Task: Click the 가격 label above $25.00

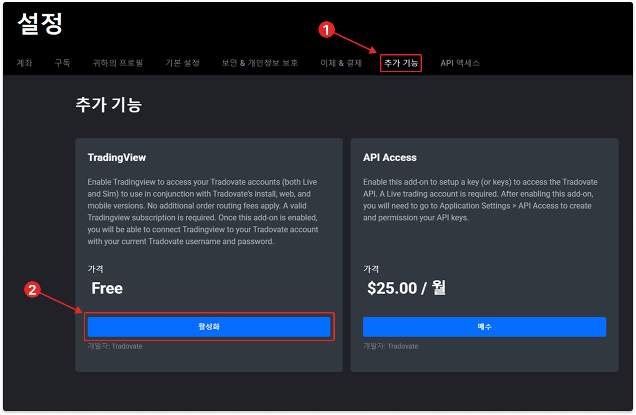Action: pyautogui.click(x=371, y=269)
